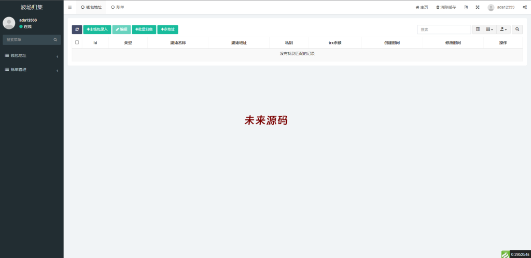This screenshot has height=258, width=531.
Task: Click the refresh table button
Action: pos(77,29)
